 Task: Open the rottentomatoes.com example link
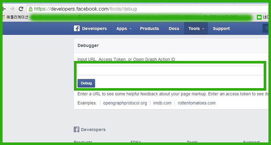pos(197,103)
